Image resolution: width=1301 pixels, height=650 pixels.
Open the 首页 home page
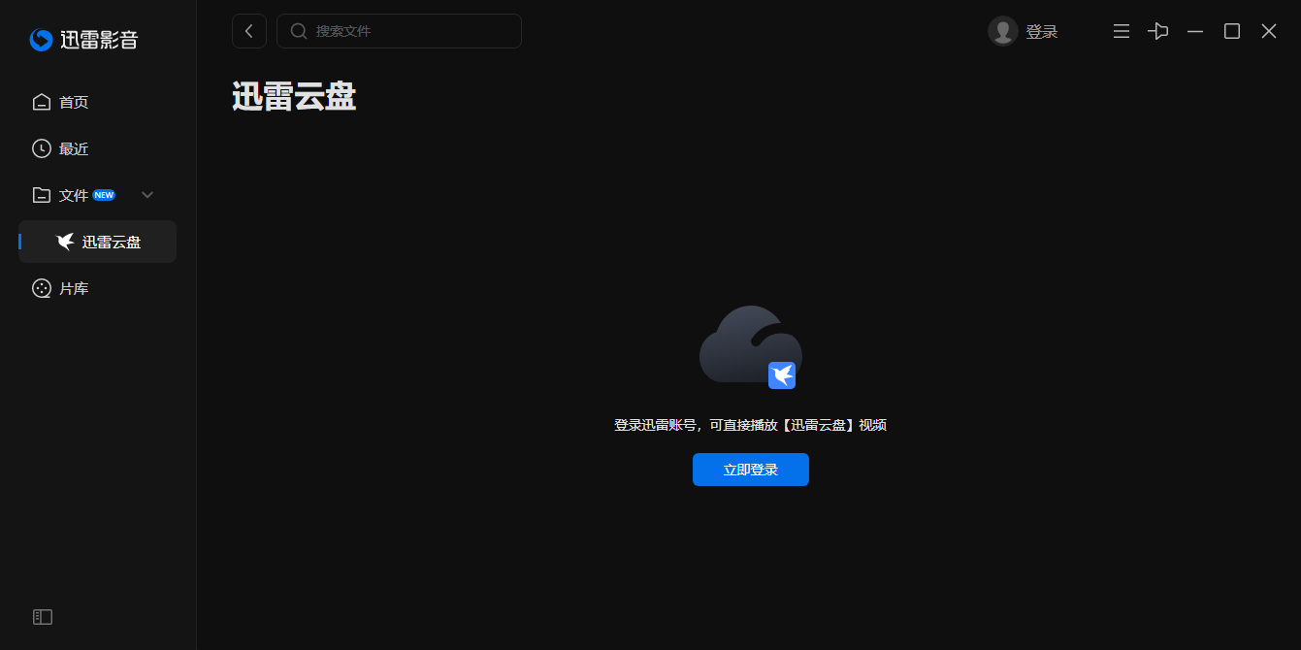75,101
